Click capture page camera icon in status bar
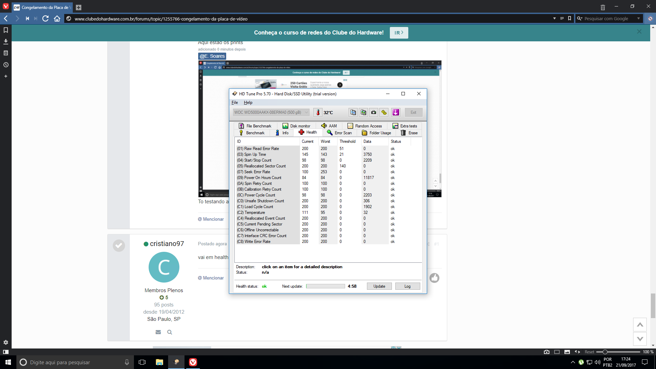This screenshot has width=656, height=369. (x=547, y=352)
